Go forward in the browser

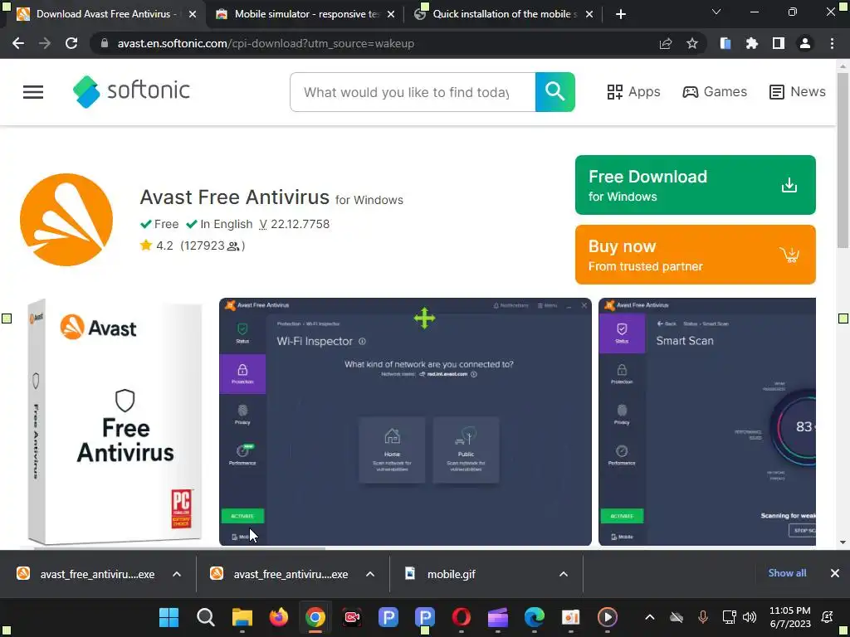[x=45, y=43]
